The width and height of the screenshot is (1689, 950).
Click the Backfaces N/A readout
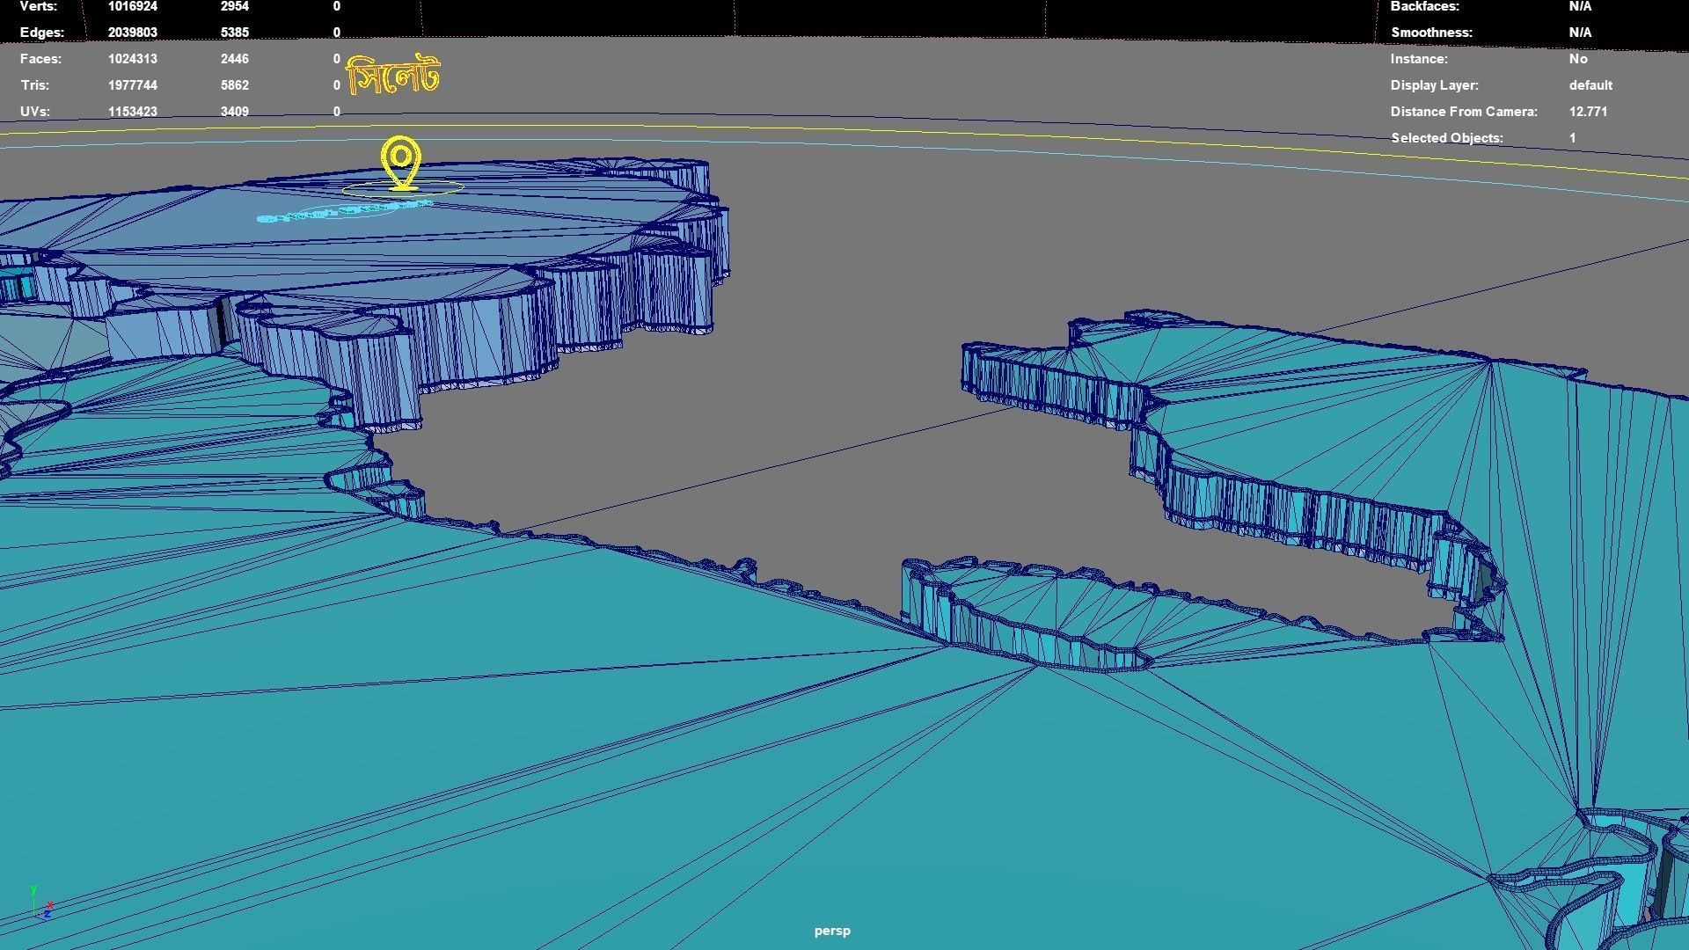click(x=1580, y=7)
